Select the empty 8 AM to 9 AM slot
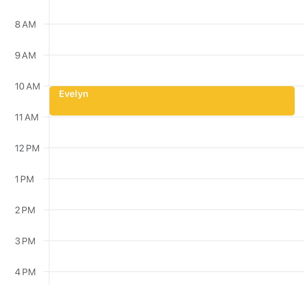The width and height of the screenshot is (304, 285). coord(176,39)
